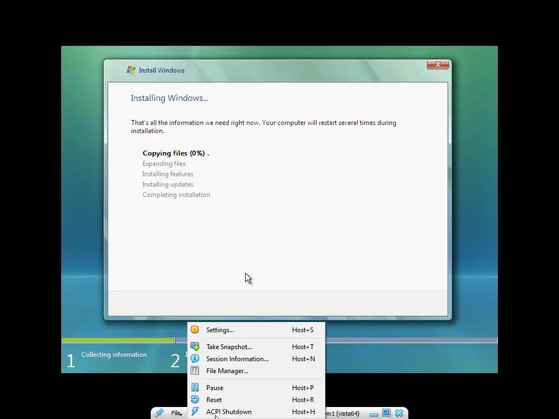Click the green setup progress bar
559x419 pixels.
pos(118,340)
